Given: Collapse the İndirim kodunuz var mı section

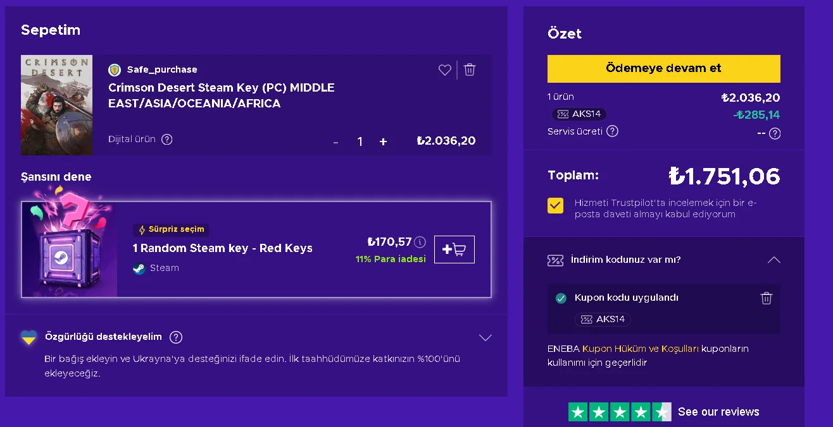Looking at the screenshot, I should [773, 260].
